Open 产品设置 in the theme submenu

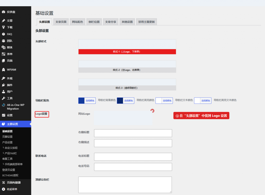(8, 142)
